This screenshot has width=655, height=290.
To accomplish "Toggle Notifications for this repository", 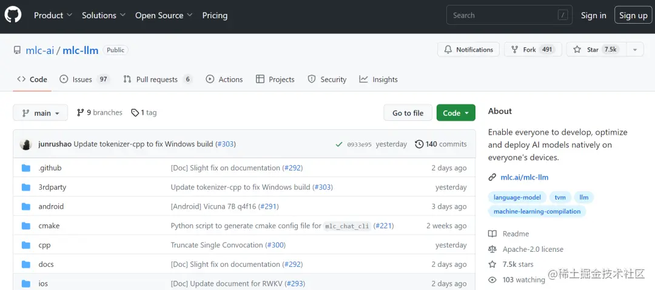I will pos(468,50).
